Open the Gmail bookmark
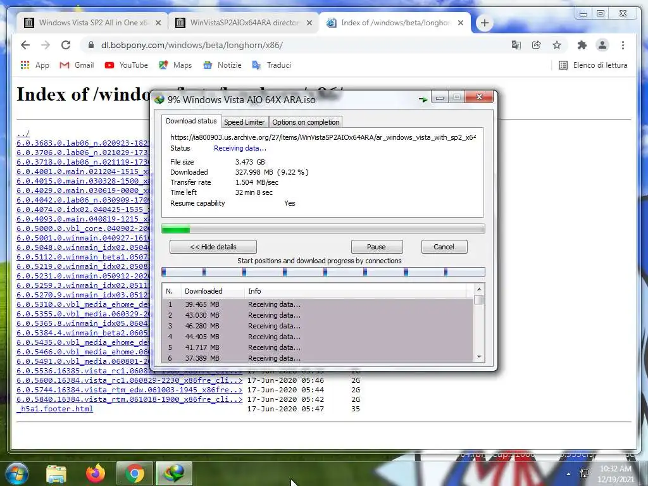Screen dimensions: 648x486 (77, 65)
